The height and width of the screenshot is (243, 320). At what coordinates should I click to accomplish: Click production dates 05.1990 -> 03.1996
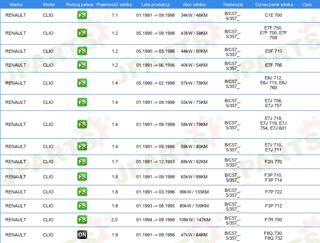(155, 51)
